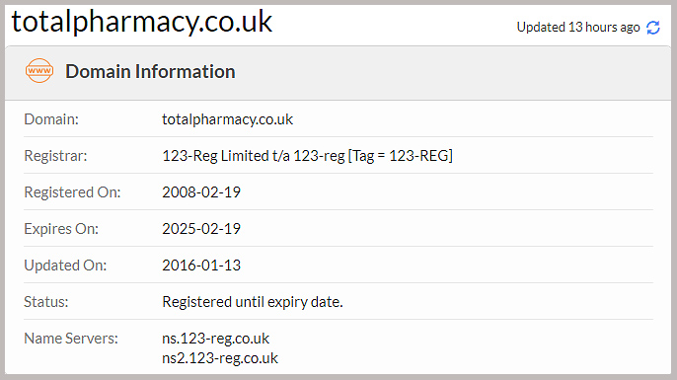
Task: Click the 2016-01-13 updated date
Action: pyautogui.click(x=201, y=266)
